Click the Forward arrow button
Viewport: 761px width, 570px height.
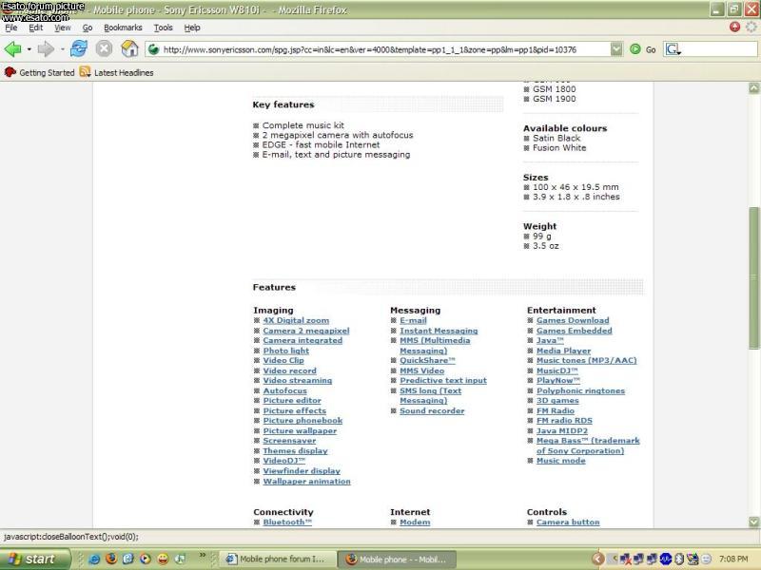coord(46,49)
